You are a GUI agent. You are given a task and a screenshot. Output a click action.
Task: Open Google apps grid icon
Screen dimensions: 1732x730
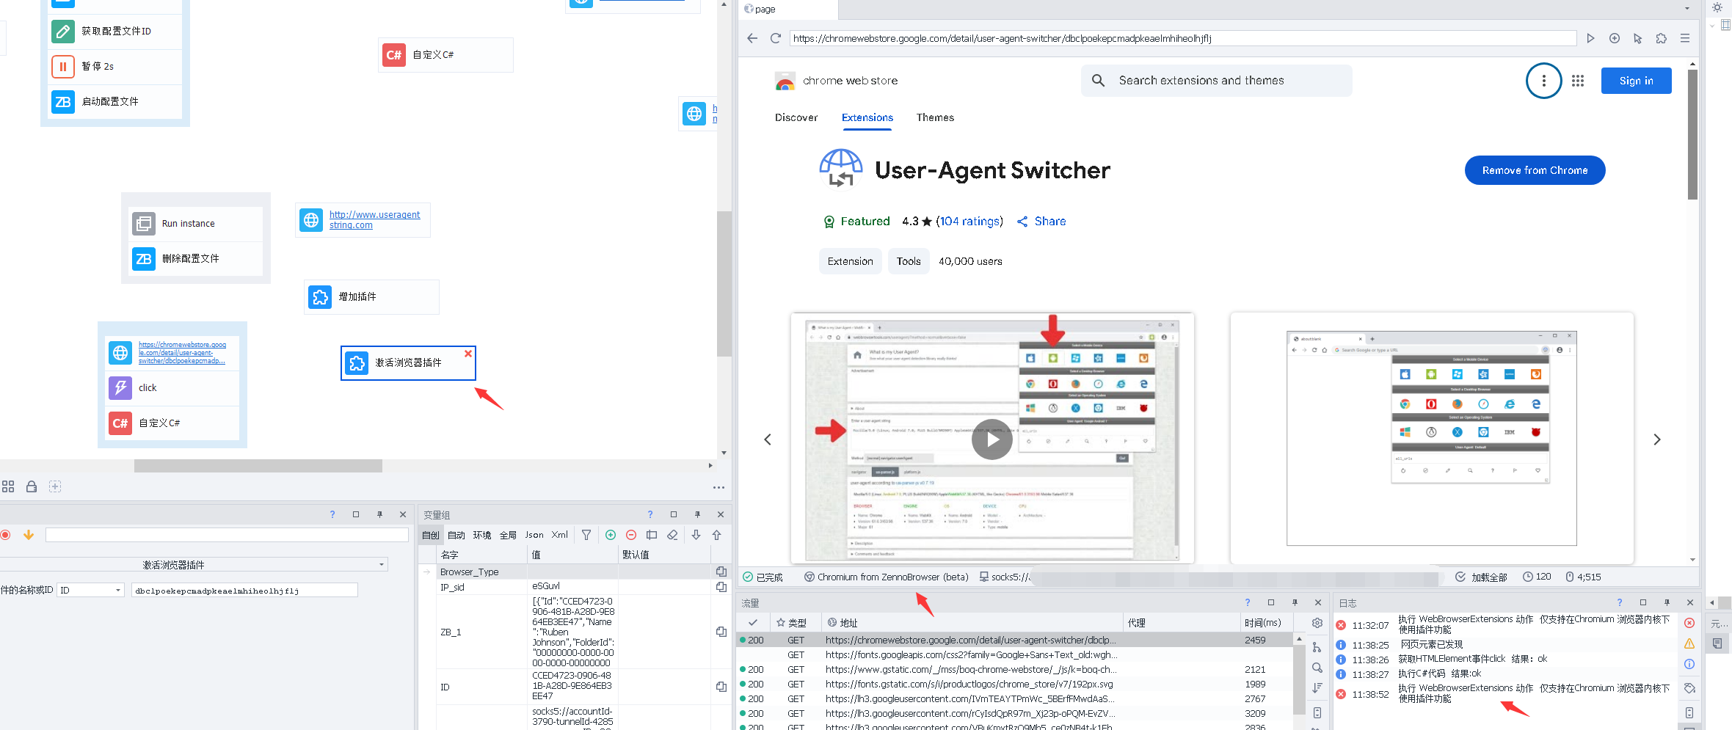(x=1578, y=81)
